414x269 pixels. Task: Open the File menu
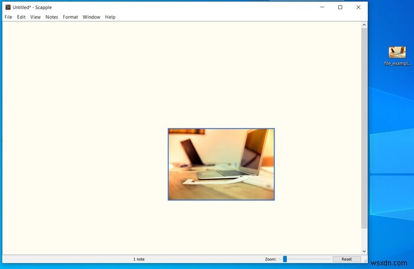point(8,17)
